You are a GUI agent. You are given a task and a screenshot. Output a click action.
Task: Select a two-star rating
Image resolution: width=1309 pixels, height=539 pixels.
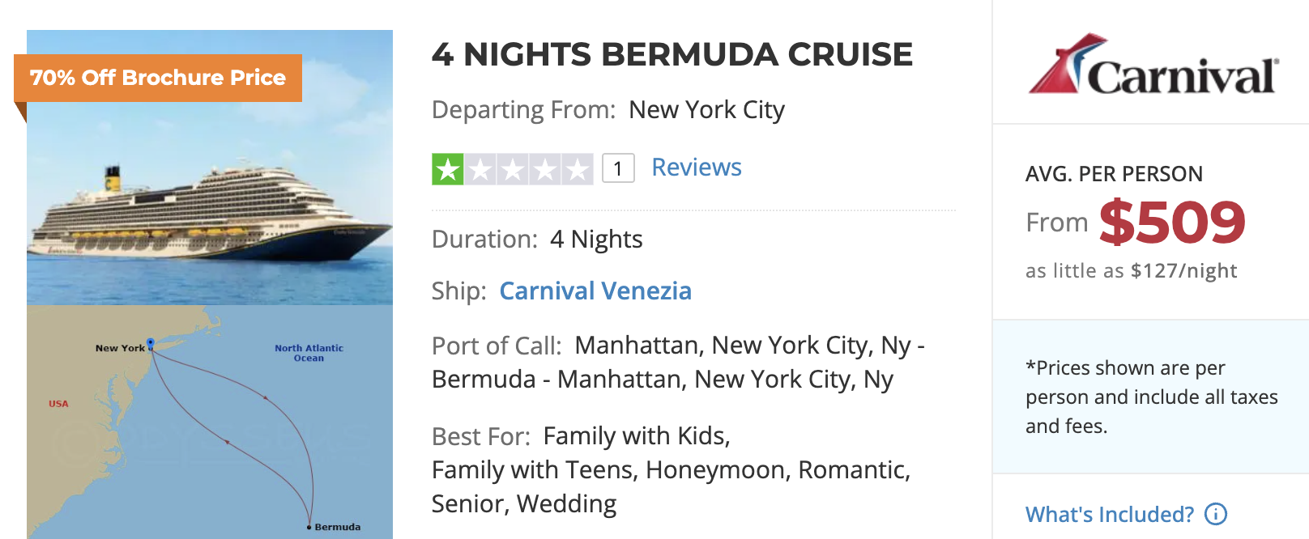479,170
